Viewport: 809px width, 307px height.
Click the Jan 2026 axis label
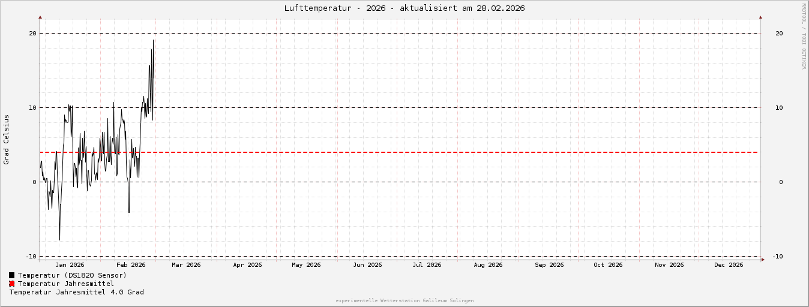click(x=70, y=264)
